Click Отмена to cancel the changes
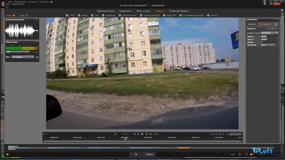Image resolution: width=285 pixels, height=160 pixels. pos(149,154)
